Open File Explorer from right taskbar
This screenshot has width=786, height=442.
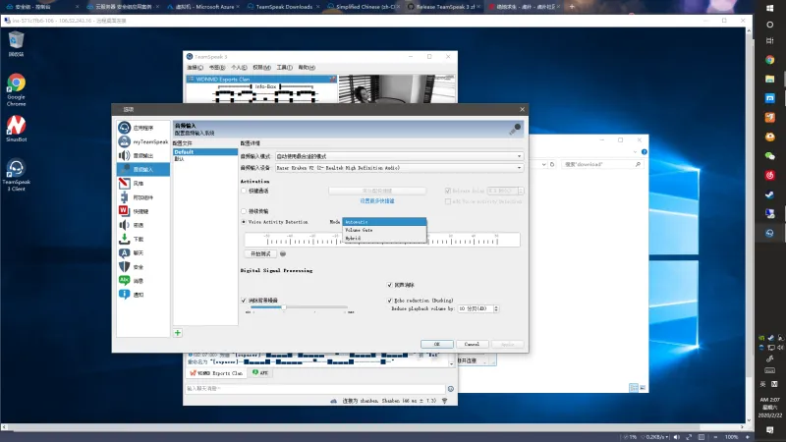pos(770,79)
